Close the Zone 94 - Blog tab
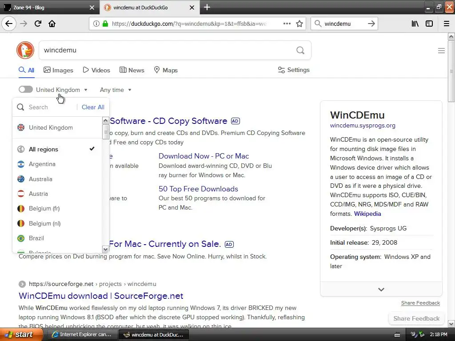Image resolution: width=455 pixels, height=341 pixels. pyautogui.click(x=92, y=8)
